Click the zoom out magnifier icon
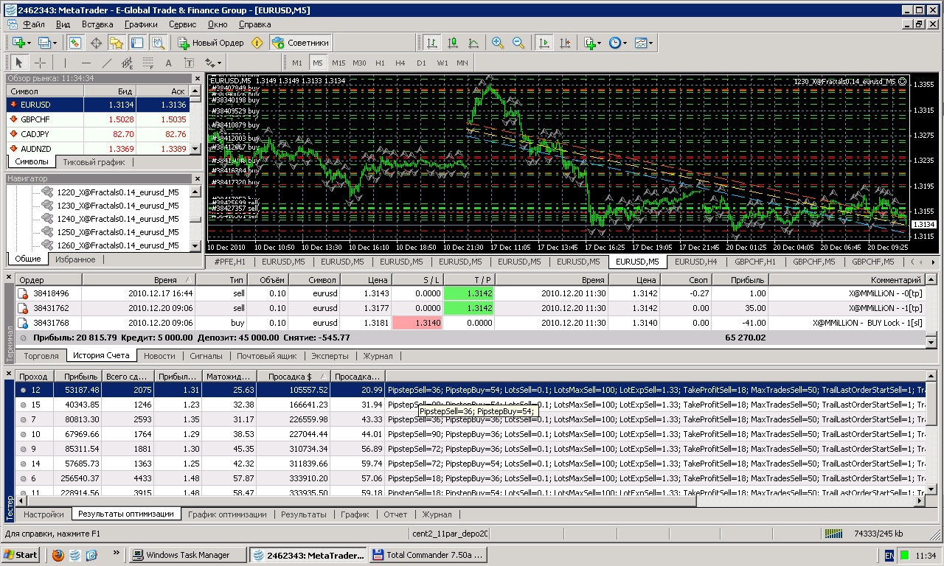Image resolution: width=944 pixels, height=566 pixels. click(518, 43)
